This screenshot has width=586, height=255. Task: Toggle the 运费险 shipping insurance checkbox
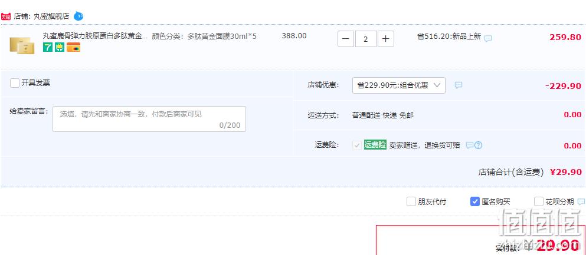[x=357, y=145]
